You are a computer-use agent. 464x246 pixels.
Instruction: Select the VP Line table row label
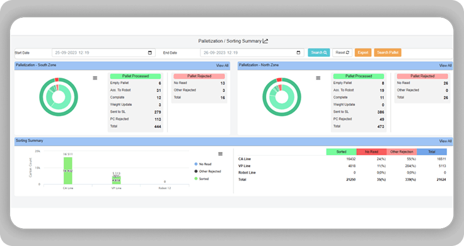pos(245,166)
